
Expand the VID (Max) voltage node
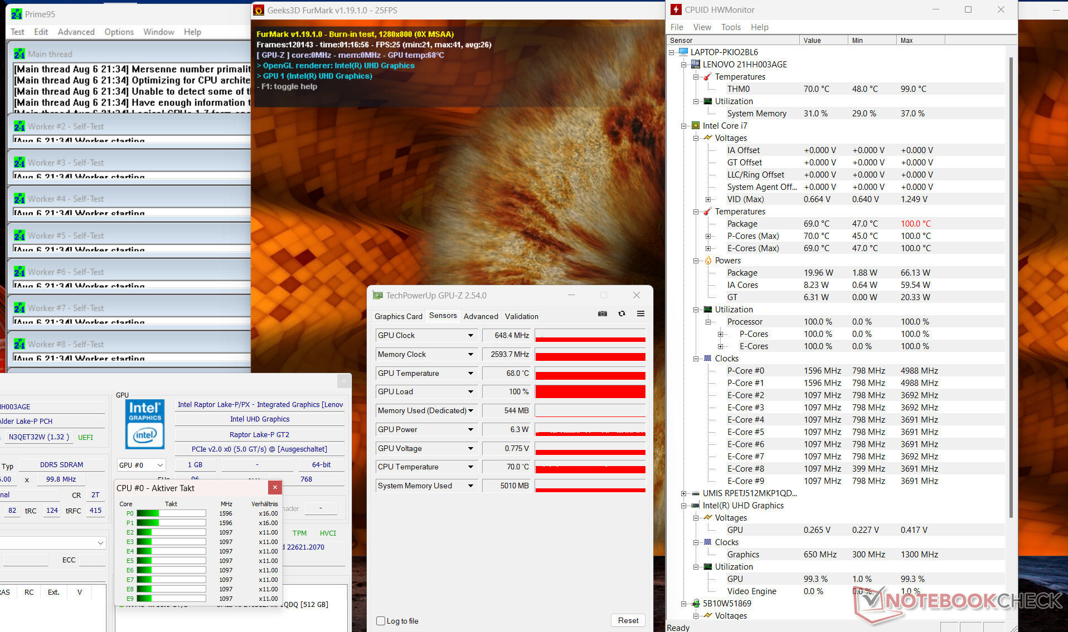pyautogui.click(x=708, y=199)
